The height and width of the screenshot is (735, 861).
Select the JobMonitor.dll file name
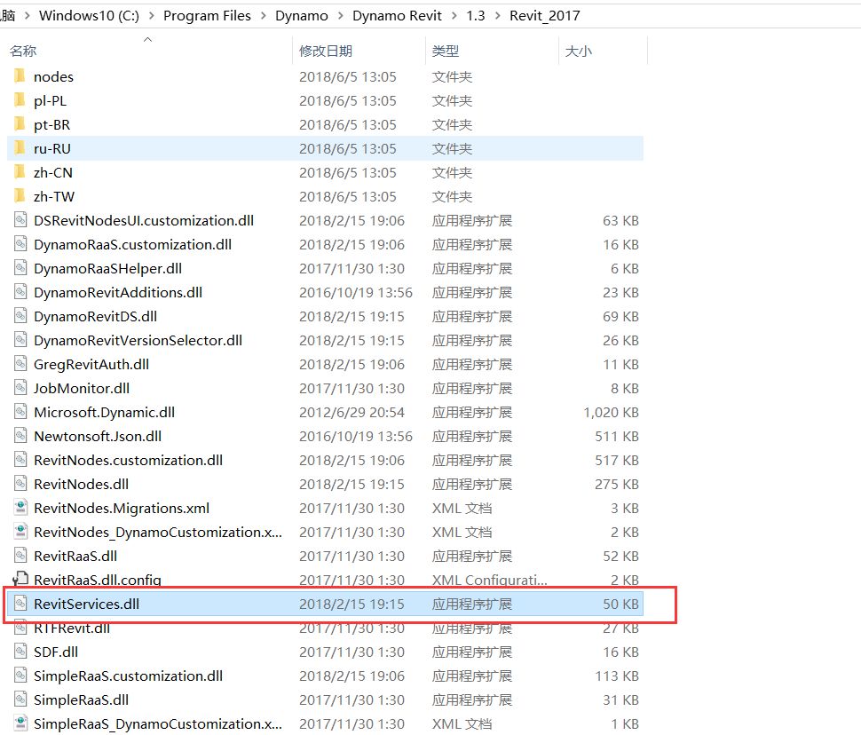(82, 389)
